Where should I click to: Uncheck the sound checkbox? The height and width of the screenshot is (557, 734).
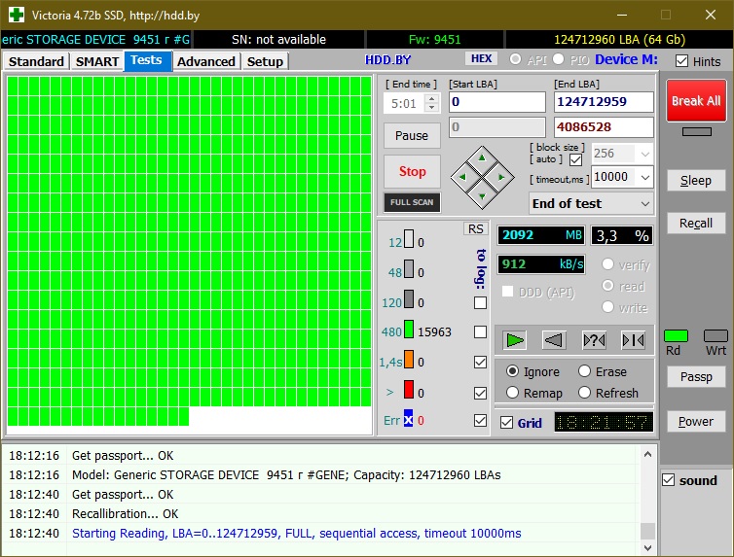tap(668, 480)
